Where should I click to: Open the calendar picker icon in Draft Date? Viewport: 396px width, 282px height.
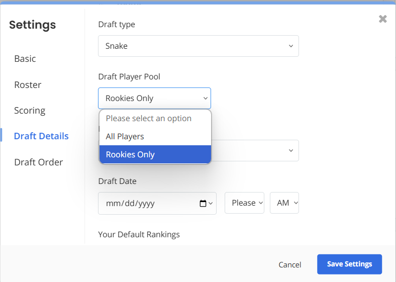point(203,203)
